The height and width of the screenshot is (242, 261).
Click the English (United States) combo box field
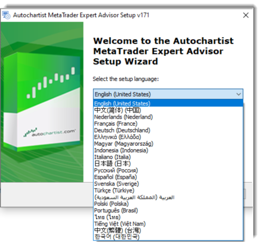168,94
